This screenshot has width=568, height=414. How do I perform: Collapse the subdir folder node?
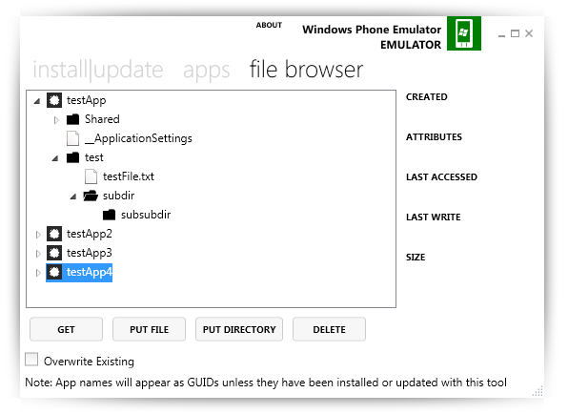(73, 197)
